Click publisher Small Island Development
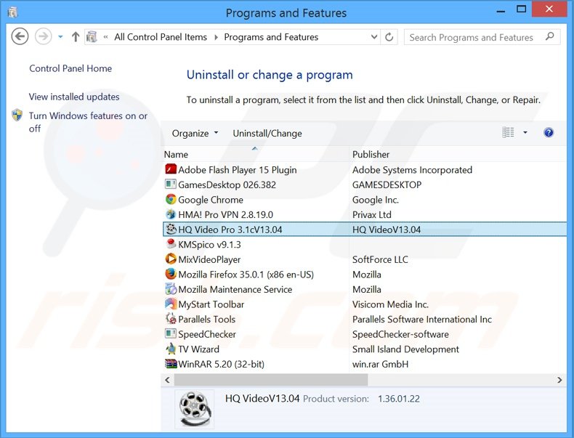The height and width of the screenshot is (438, 574). [x=405, y=349]
